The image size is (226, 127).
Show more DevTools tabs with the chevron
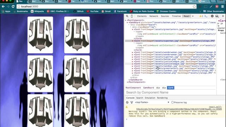[x=193, y=16]
